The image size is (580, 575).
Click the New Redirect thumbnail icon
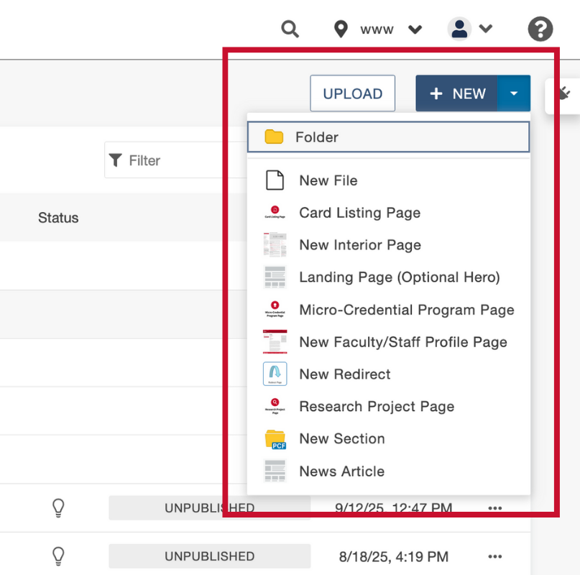click(275, 374)
